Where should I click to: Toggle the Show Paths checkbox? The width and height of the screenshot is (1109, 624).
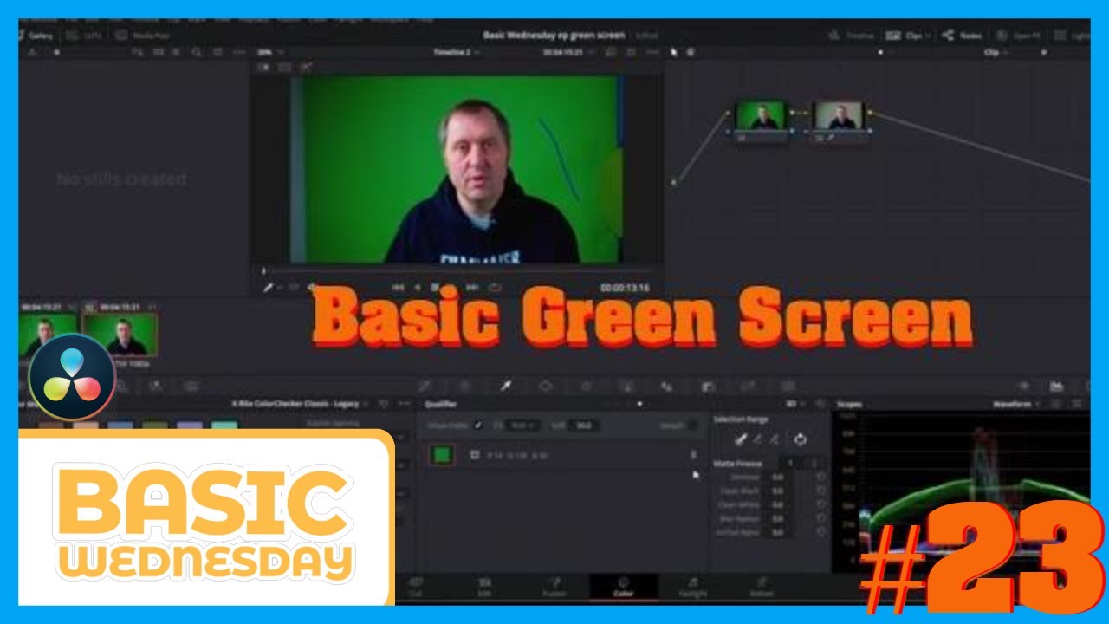(478, 426)
